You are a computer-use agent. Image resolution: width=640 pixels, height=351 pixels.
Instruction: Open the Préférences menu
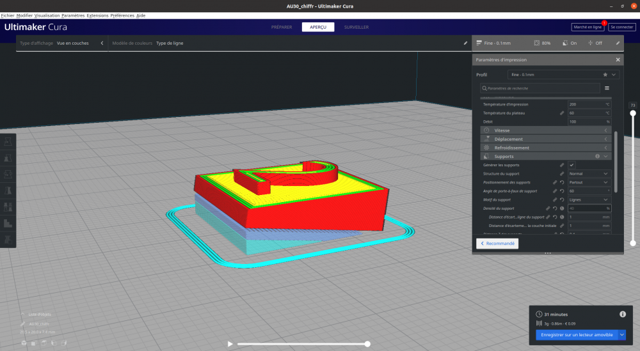tap(122, 15)
